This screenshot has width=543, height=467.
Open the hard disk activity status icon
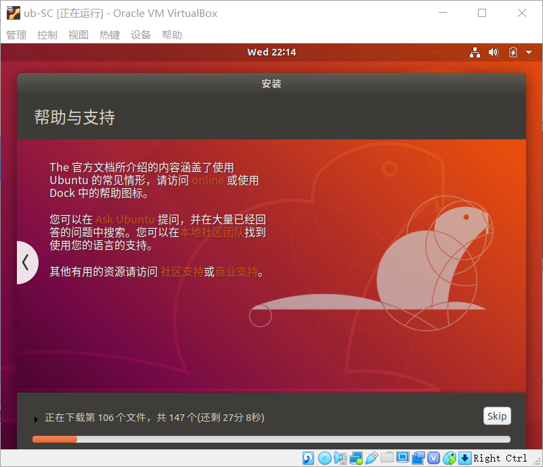[308, 458]
